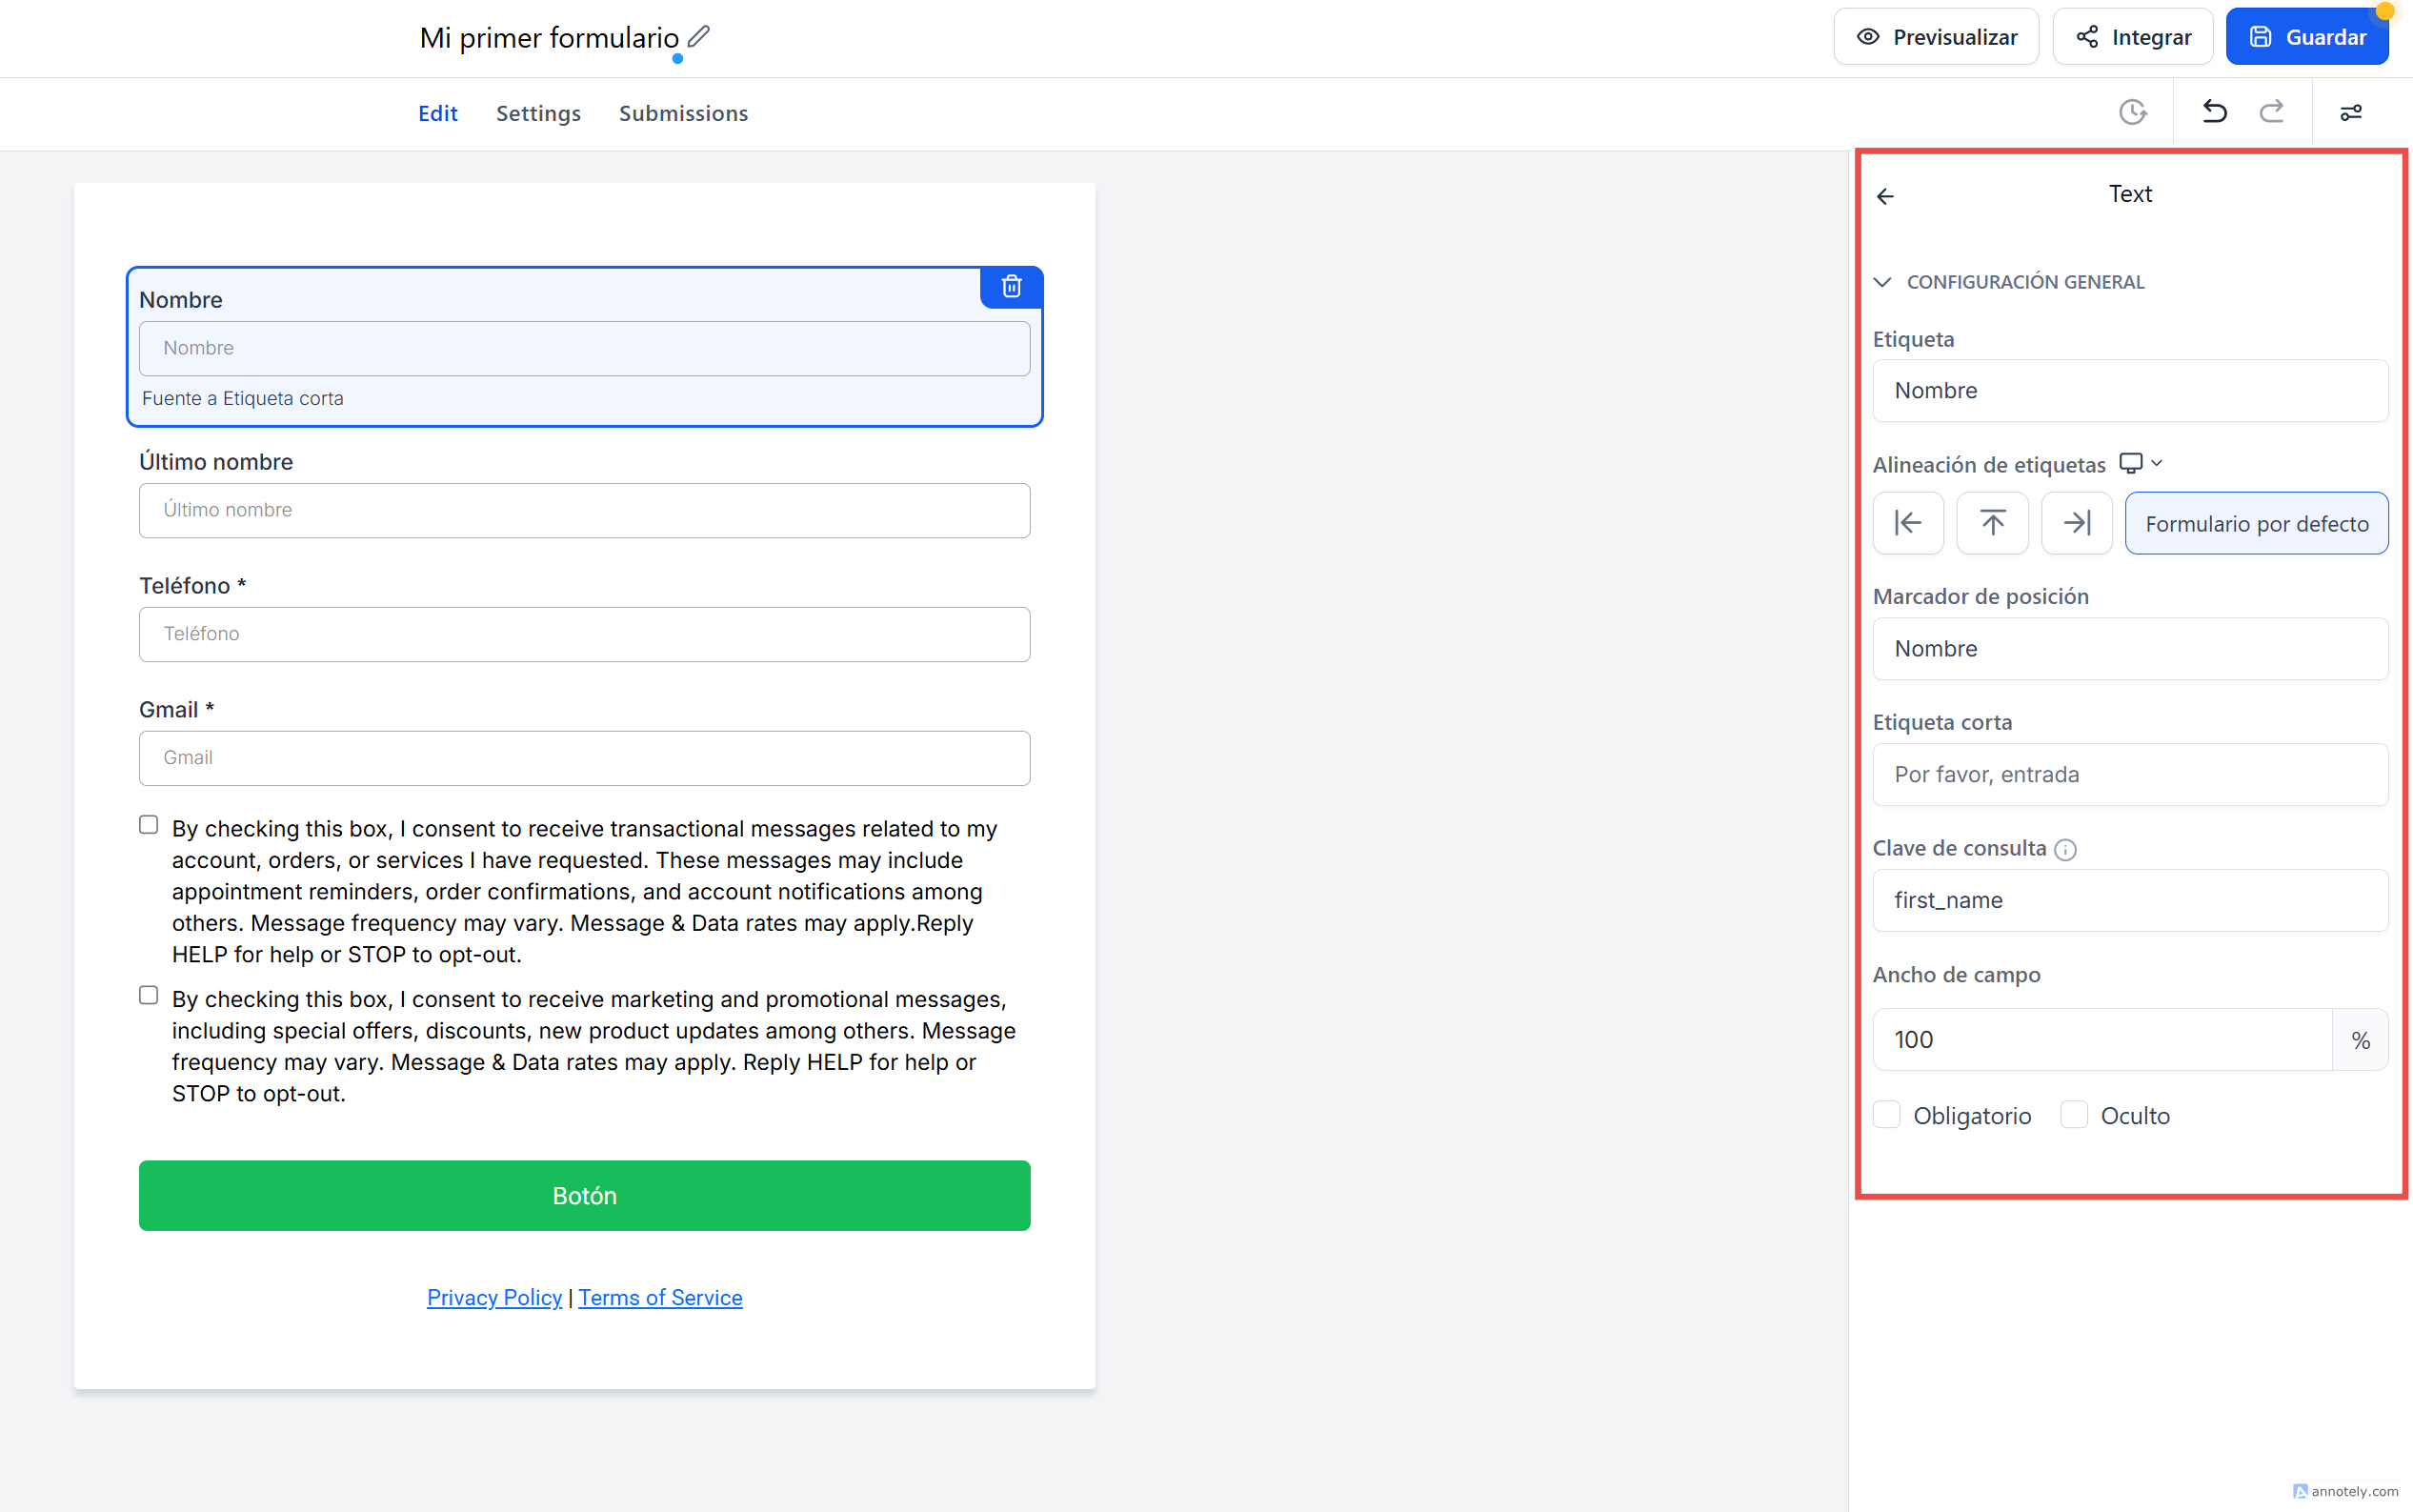The width and height of the screenshot is (2413, 1512).
Task: Click the Guardar button
Action: [2306, 37]
